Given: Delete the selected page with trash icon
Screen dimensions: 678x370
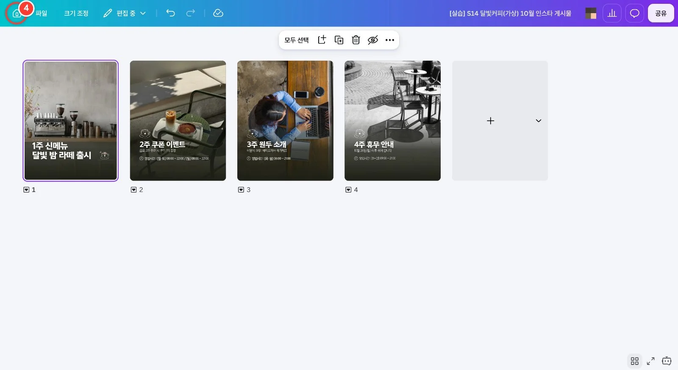Looking at the screenshot, I should pos(356,40).
